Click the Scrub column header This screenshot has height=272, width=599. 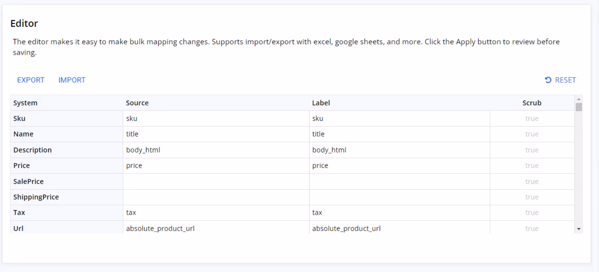(x=532, y=103)
